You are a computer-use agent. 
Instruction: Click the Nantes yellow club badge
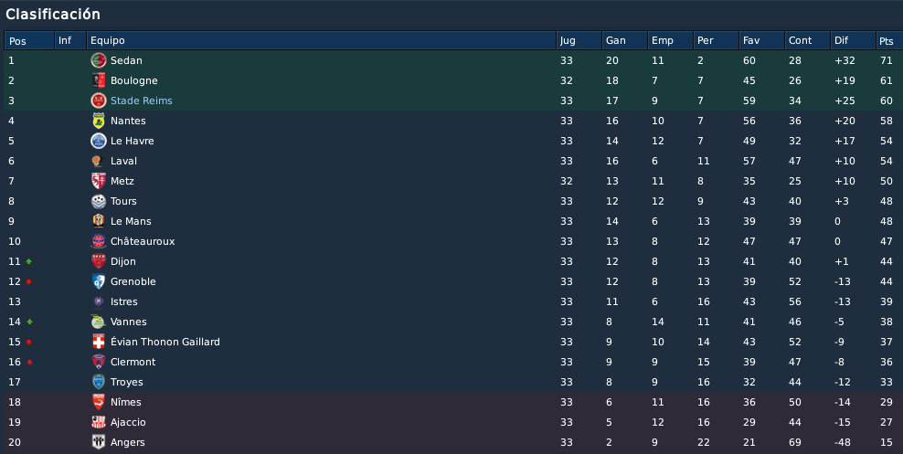click(99, 121)
